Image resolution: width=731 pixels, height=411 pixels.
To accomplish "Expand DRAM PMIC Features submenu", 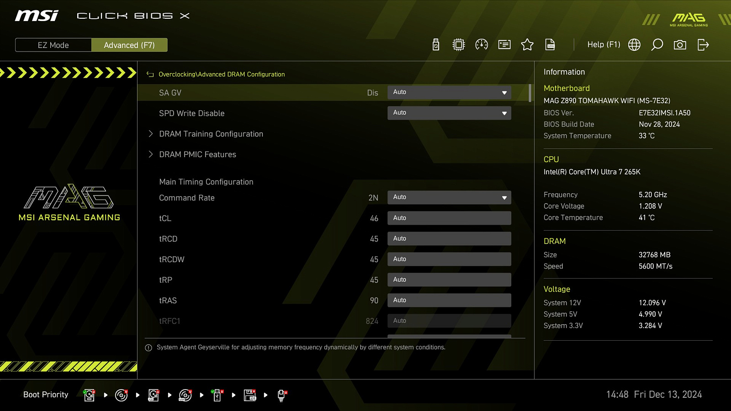I will tap(197, 154).
